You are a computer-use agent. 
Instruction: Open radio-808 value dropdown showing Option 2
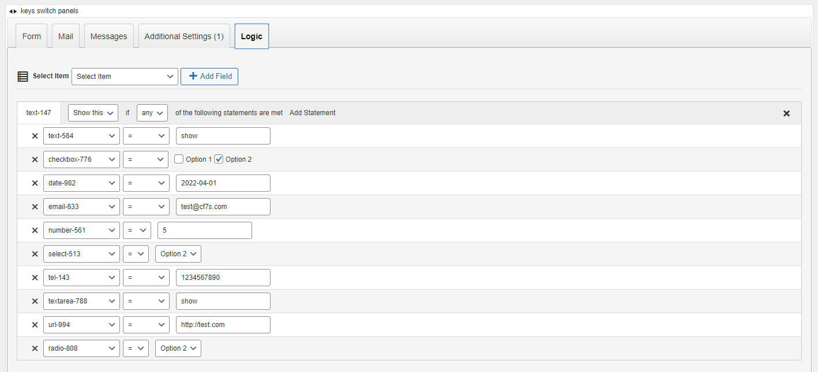[x=178, y=348]
